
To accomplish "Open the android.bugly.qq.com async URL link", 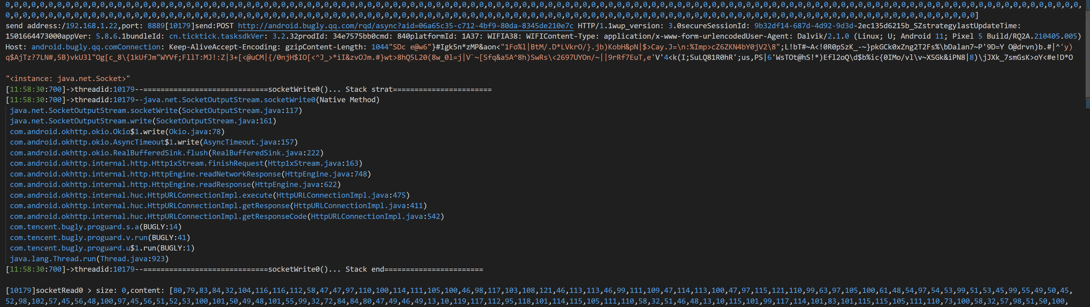I will (405, 26).
